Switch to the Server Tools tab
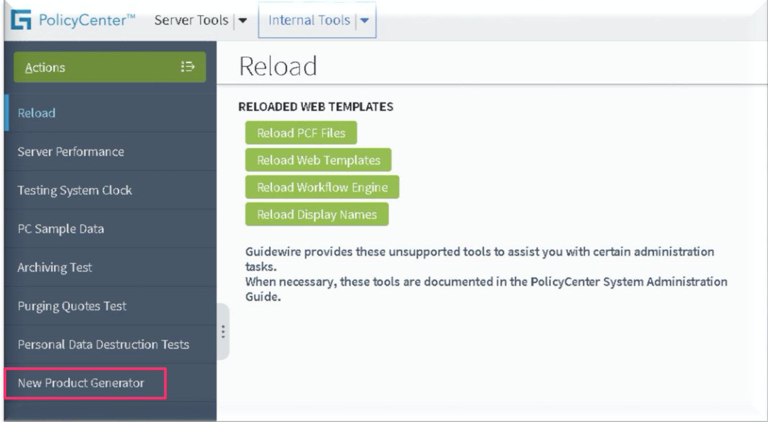 (x=191, y=20)
